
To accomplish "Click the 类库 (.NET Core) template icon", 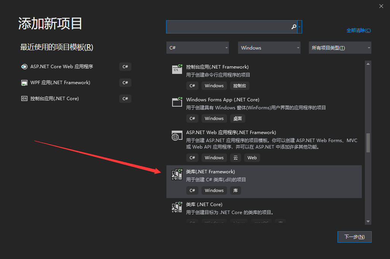I will coord(177,207).
